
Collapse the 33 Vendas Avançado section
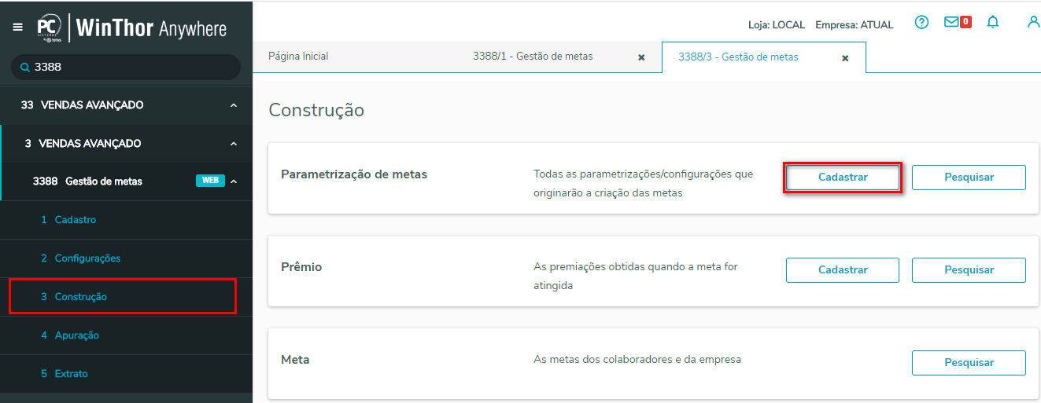point(234,105)
